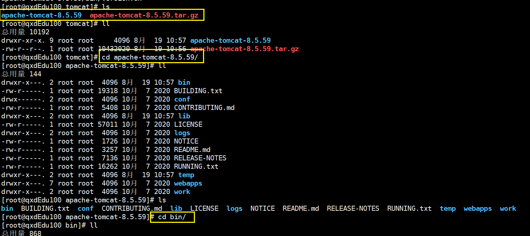The image size is (530, 236).
Task: Click temp in the bottom ls output row
Action: [448, 209]
